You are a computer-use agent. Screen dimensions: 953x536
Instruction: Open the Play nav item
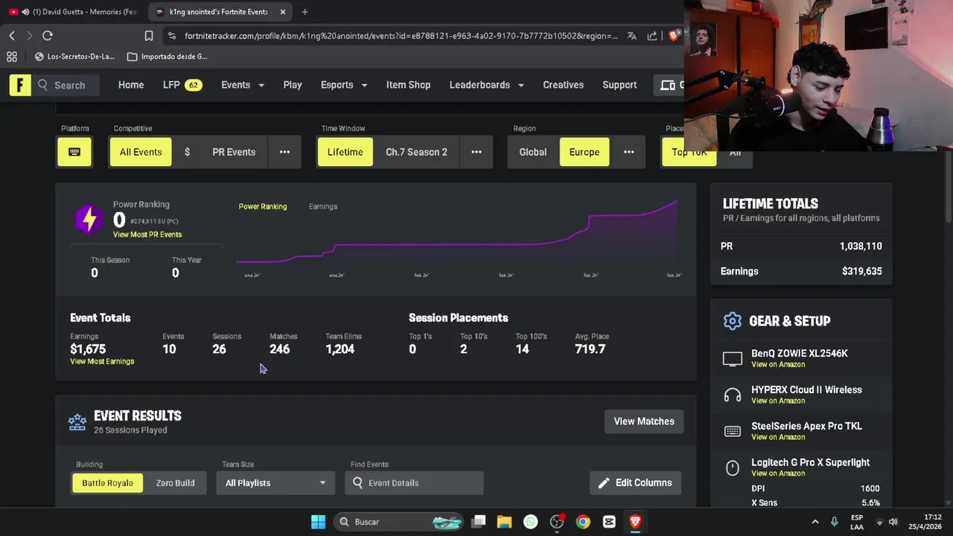click(x=293, y=85)
